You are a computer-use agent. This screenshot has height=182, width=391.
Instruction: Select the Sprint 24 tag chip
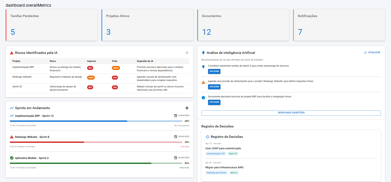[233, 154]
